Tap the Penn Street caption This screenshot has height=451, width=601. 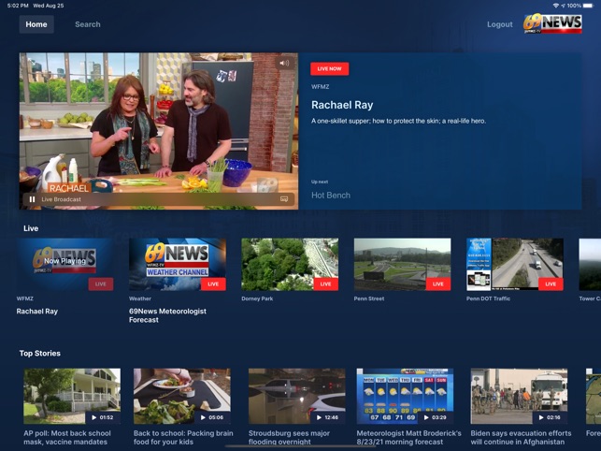coord(369,298)
